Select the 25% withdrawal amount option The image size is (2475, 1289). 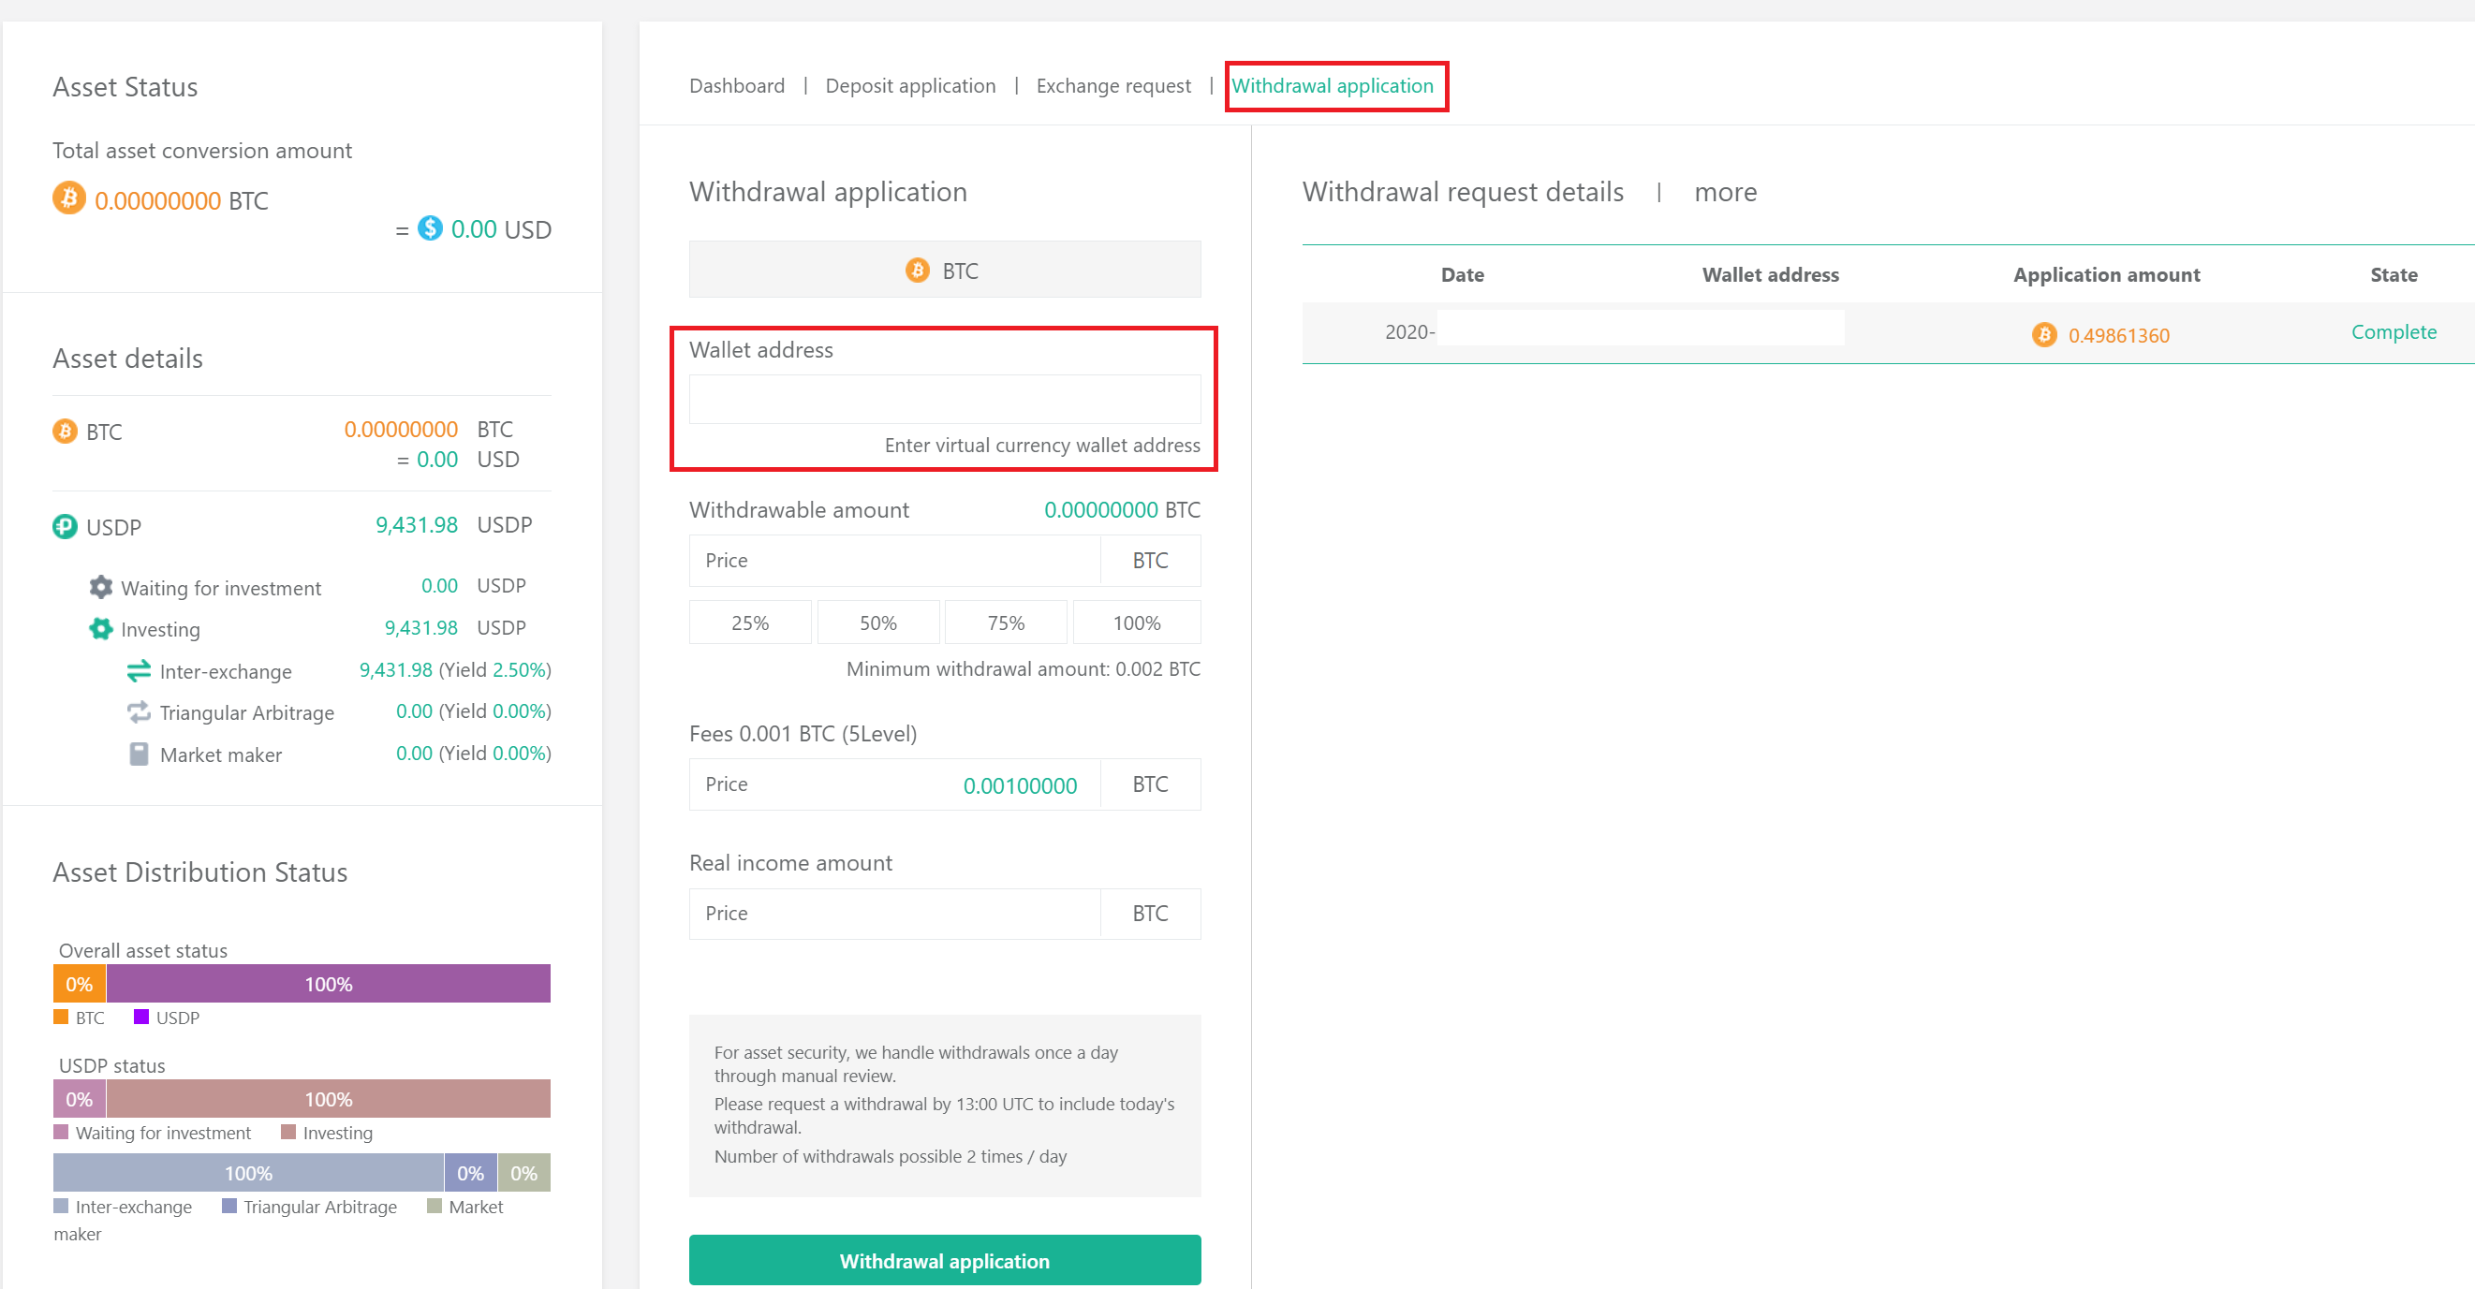click(749, 623)
